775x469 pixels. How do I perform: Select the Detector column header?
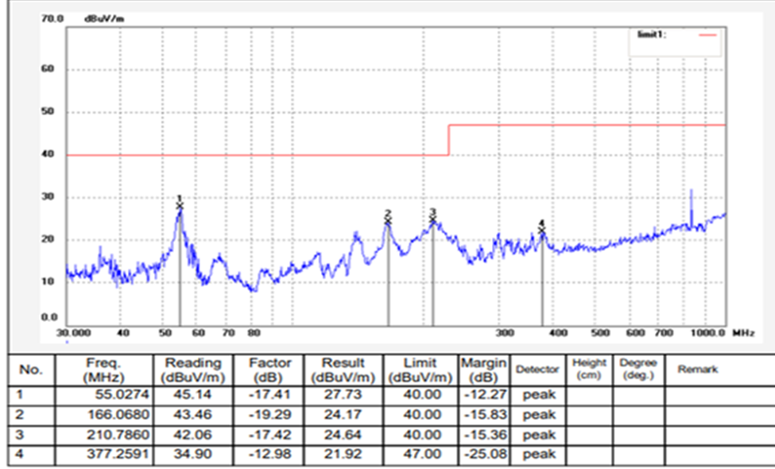click(537, 370)
